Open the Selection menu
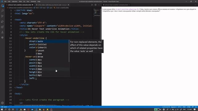This screenshot has height=111, width=198. tap(15, 2)
